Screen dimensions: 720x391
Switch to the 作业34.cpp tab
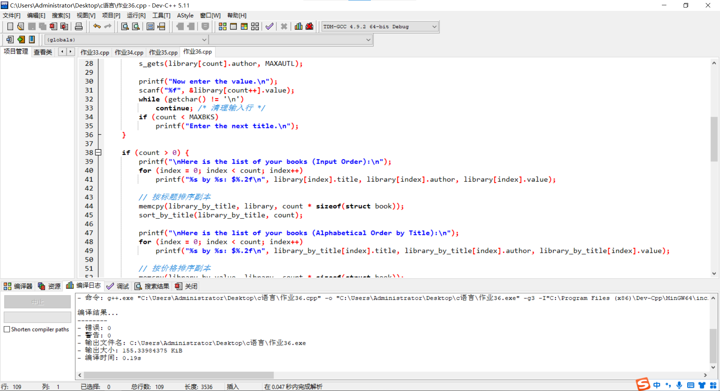click(x=129, y=52)
